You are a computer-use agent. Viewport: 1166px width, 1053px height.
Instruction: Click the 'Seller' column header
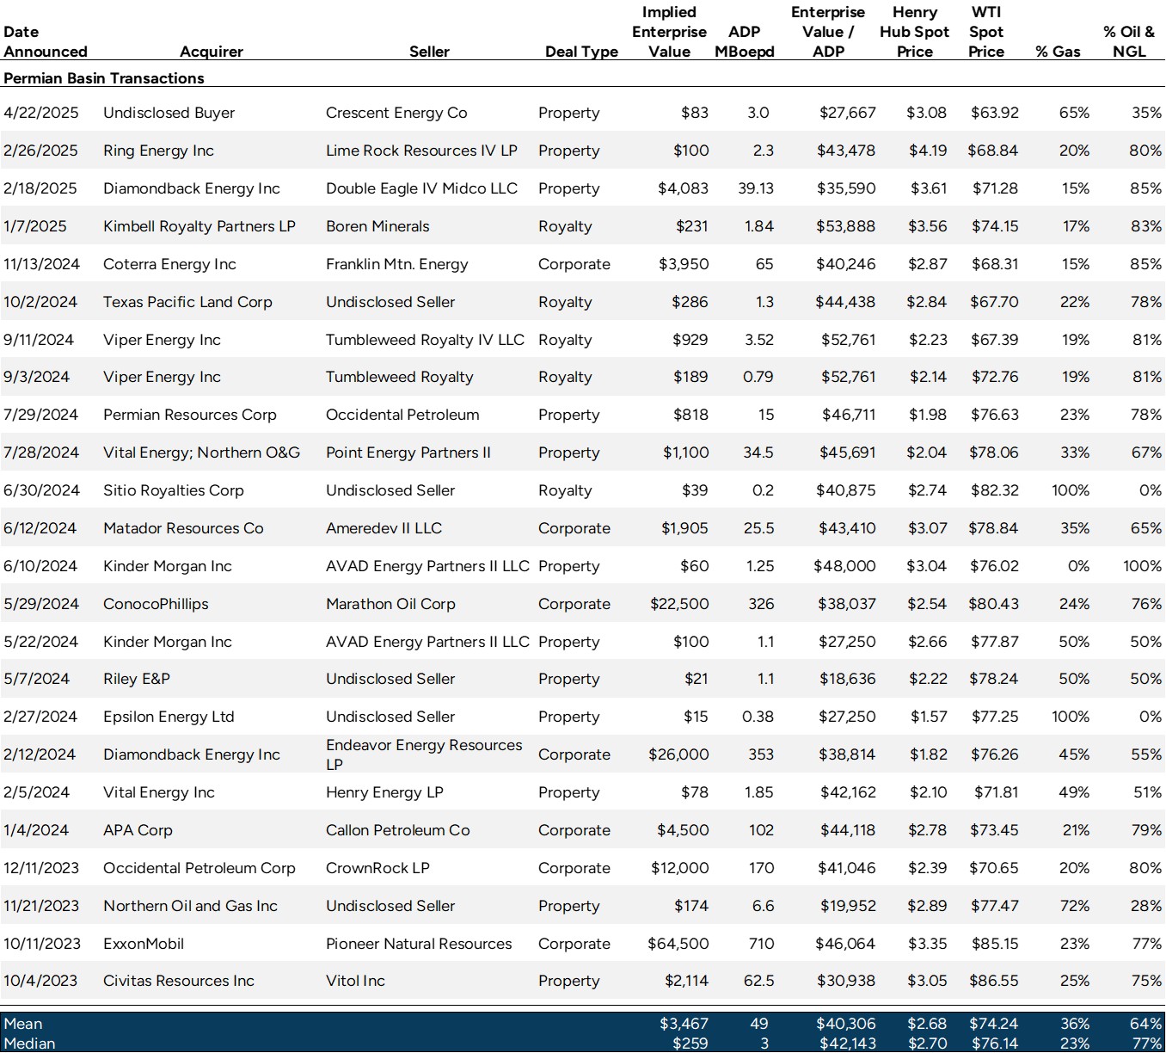(x=429, y=52)
